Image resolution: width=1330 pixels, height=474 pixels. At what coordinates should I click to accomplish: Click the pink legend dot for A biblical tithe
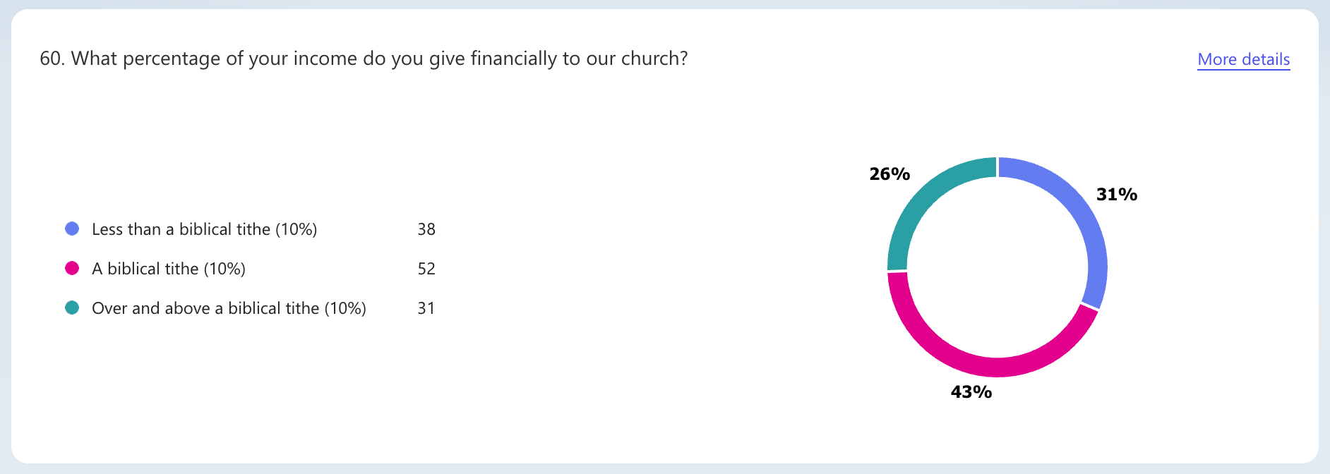tap(72, 268)
